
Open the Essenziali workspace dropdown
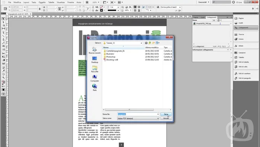tap(204, 2)
